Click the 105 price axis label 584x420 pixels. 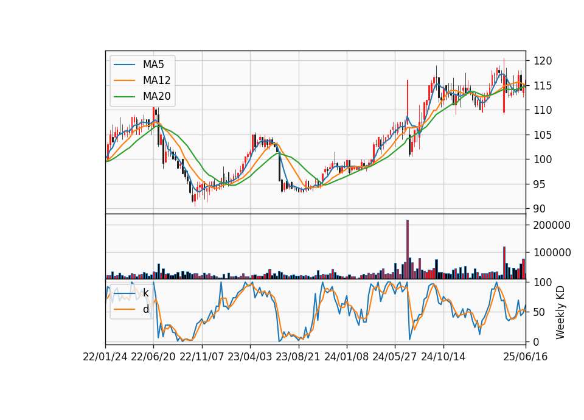point(543,135)
